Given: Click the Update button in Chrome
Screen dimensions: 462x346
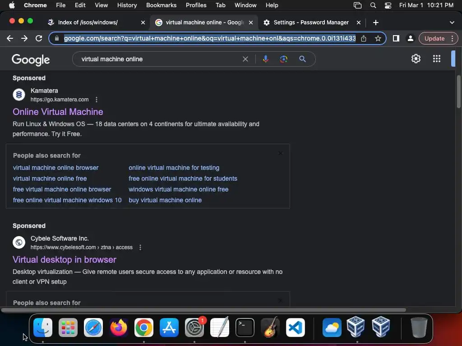Looking at the screenshot, I should pyautogui.click(x=434, y=39).
